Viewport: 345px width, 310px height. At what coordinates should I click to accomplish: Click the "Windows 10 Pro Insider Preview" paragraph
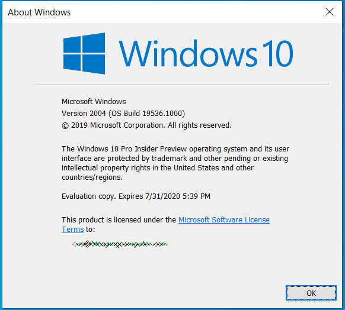coord(175,163)
